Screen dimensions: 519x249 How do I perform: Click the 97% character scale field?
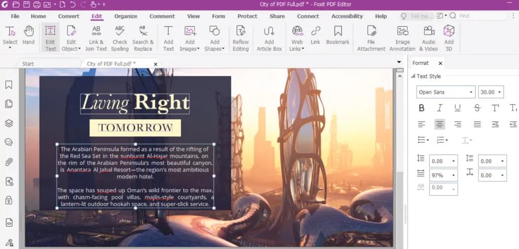[443, 175]
